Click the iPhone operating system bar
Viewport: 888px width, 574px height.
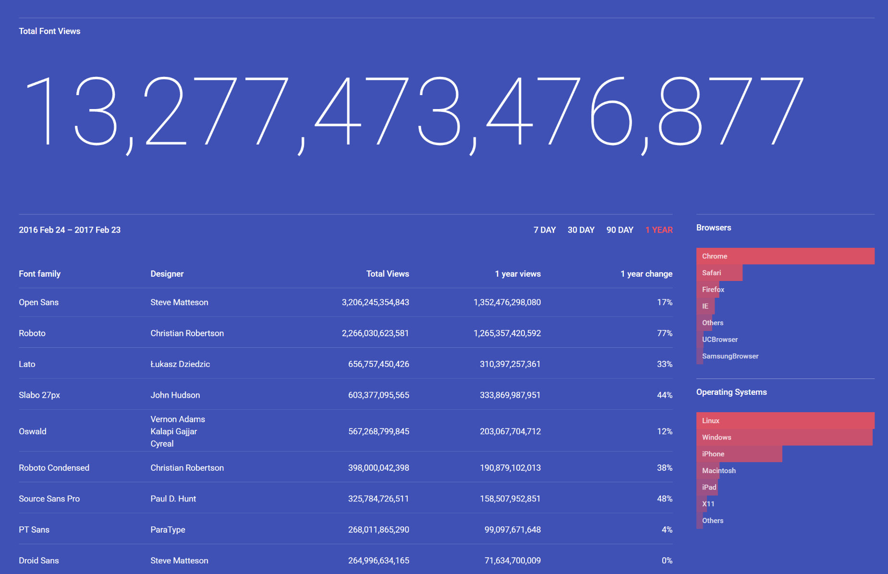coord(739,454)
